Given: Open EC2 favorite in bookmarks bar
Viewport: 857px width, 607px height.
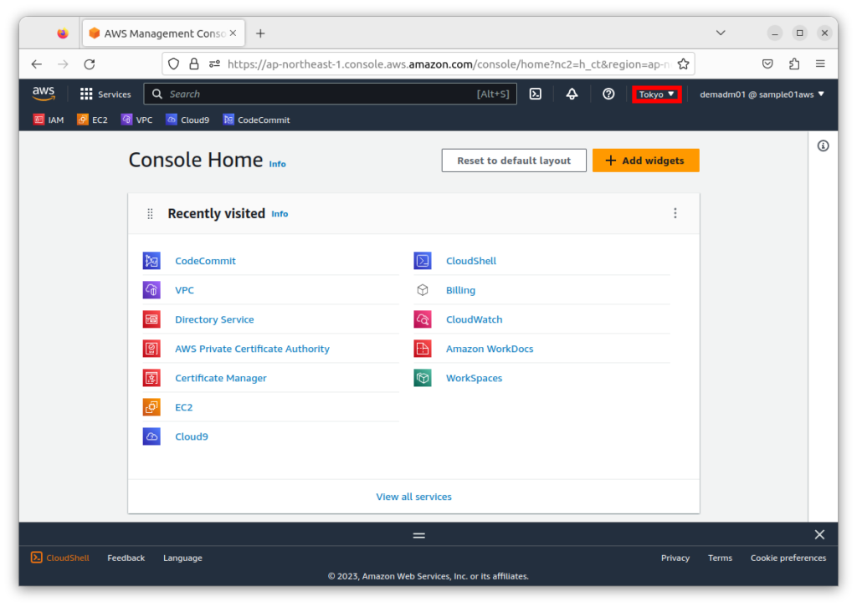Looking at the screenshot, I should (x=92, y=120).
